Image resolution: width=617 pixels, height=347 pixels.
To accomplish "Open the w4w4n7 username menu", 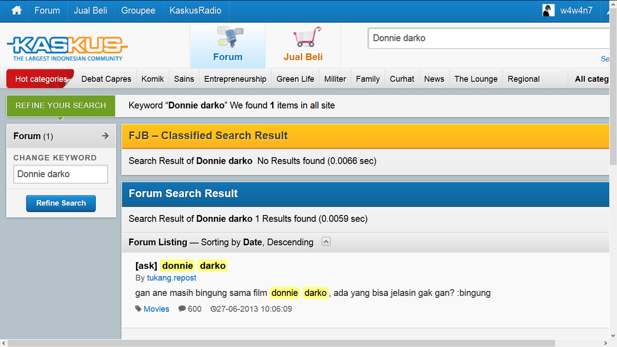I will [x=576, y=10].
